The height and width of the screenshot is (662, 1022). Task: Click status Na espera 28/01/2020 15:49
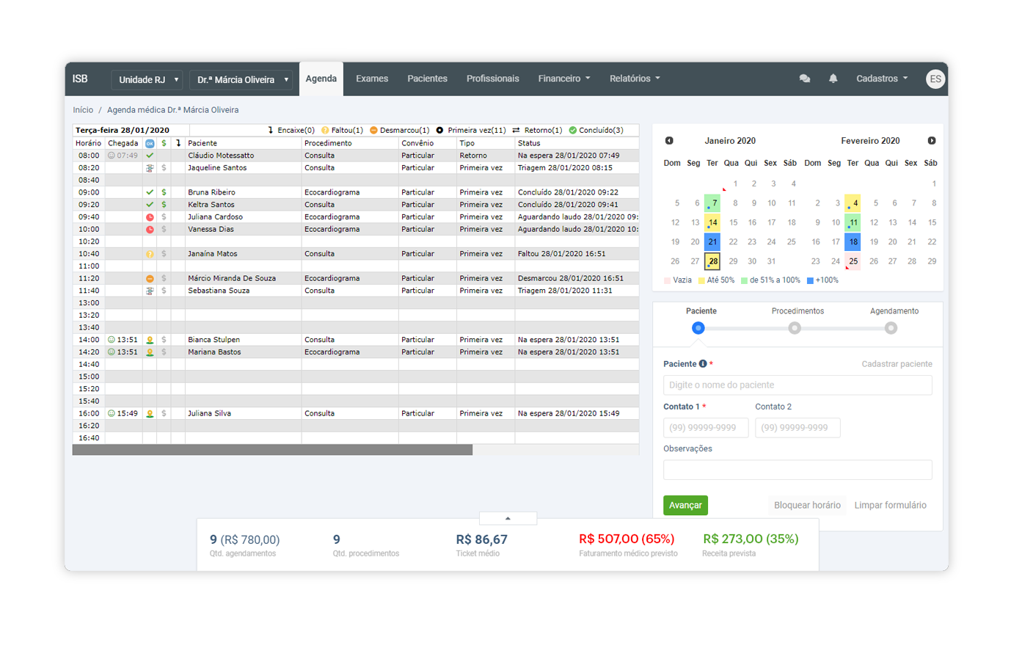pos(569,413)
